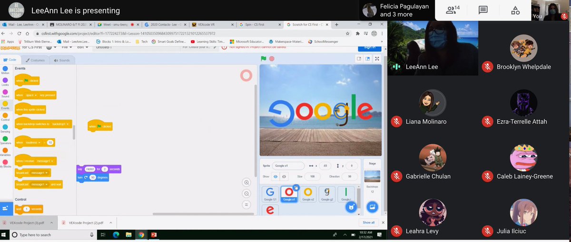Click the say Hello for 2 seconds block

pyautogui.click(x=98, y=169)
